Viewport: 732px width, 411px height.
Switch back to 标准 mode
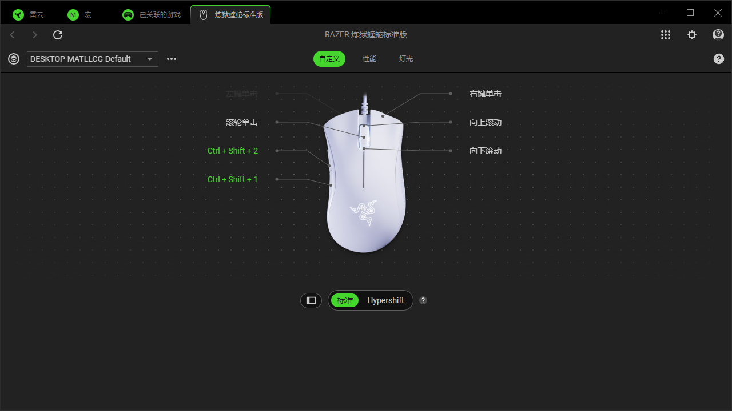(x=344, y=300)
